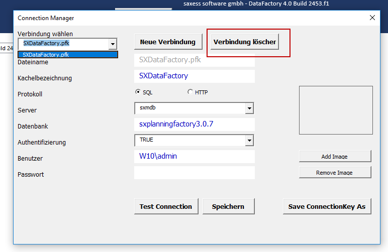Click Save ConnectionKey As button
The height and width of the screenshot is (252, 388).
(327, 206)
